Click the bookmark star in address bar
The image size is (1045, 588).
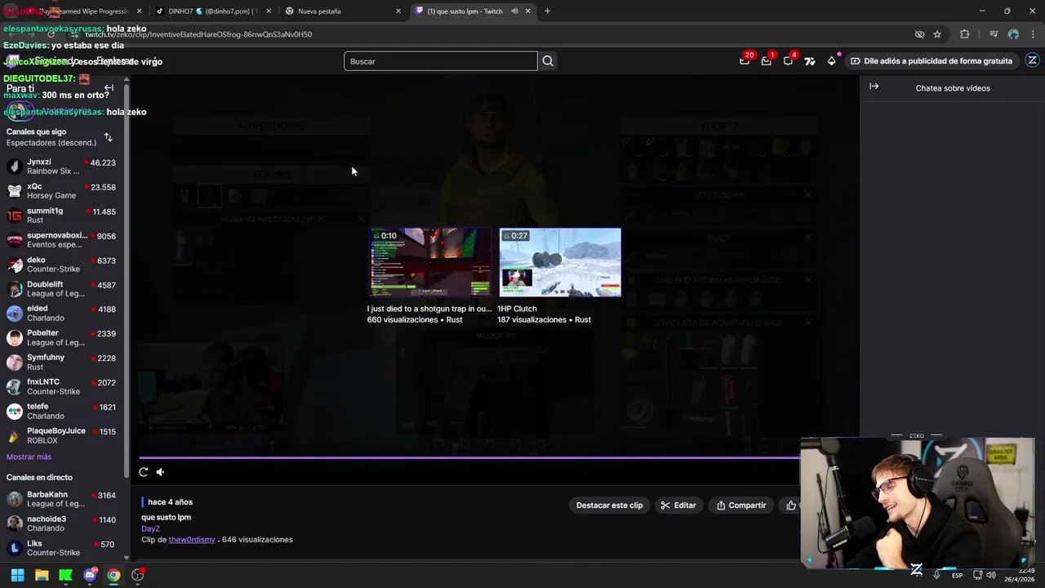click(937, 34)
